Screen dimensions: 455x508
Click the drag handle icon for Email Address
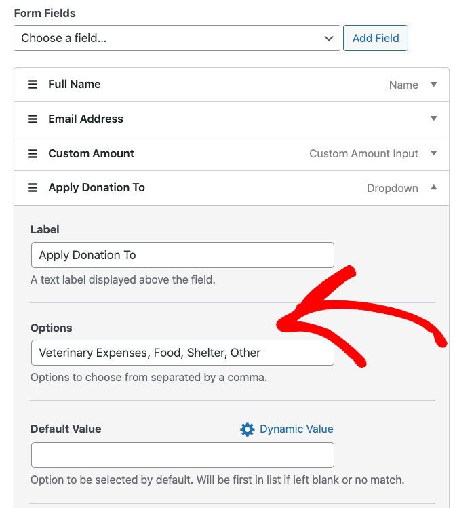[x=33, y=119]
